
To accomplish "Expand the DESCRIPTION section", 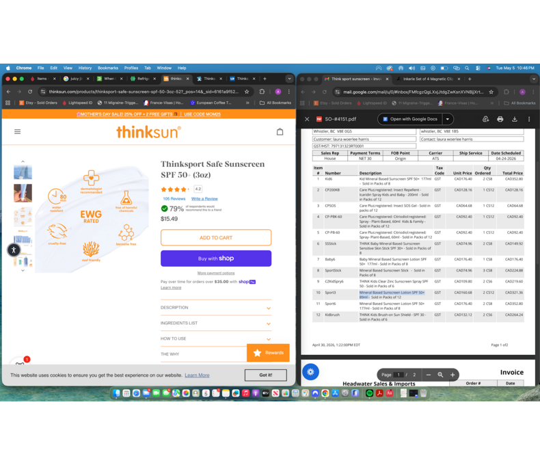I will pyautogui.click(x=215, y=308).
